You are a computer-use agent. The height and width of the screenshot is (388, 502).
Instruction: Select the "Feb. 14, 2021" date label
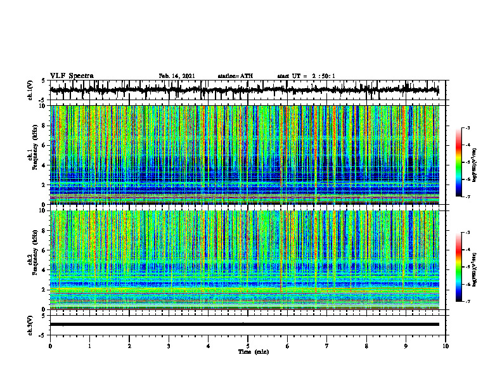[177, 76]
